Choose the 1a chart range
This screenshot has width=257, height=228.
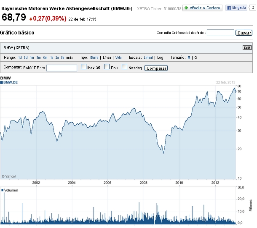pyautogui.click(x=52, y=58)
